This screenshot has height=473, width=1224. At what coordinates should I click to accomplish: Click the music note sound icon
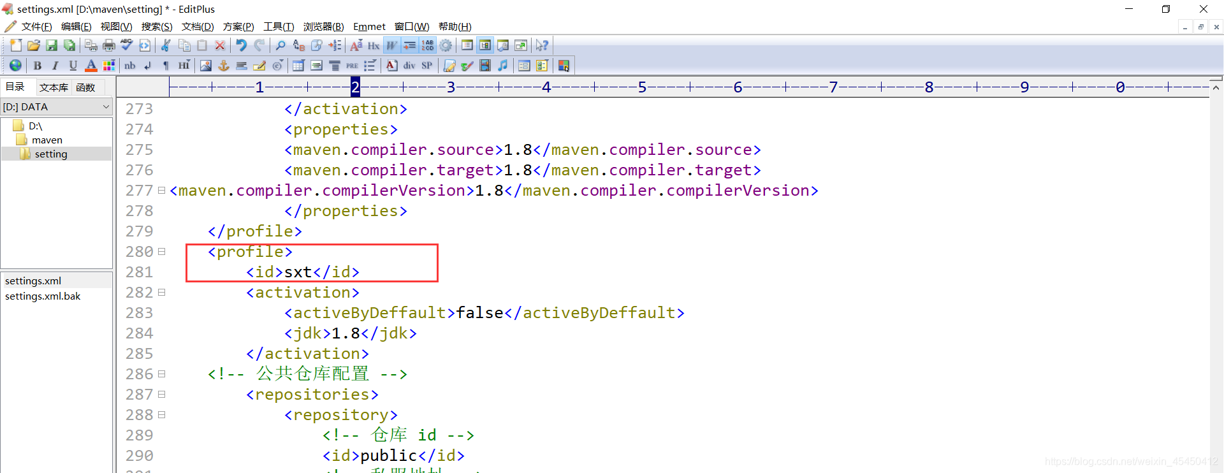pos(503,65)
